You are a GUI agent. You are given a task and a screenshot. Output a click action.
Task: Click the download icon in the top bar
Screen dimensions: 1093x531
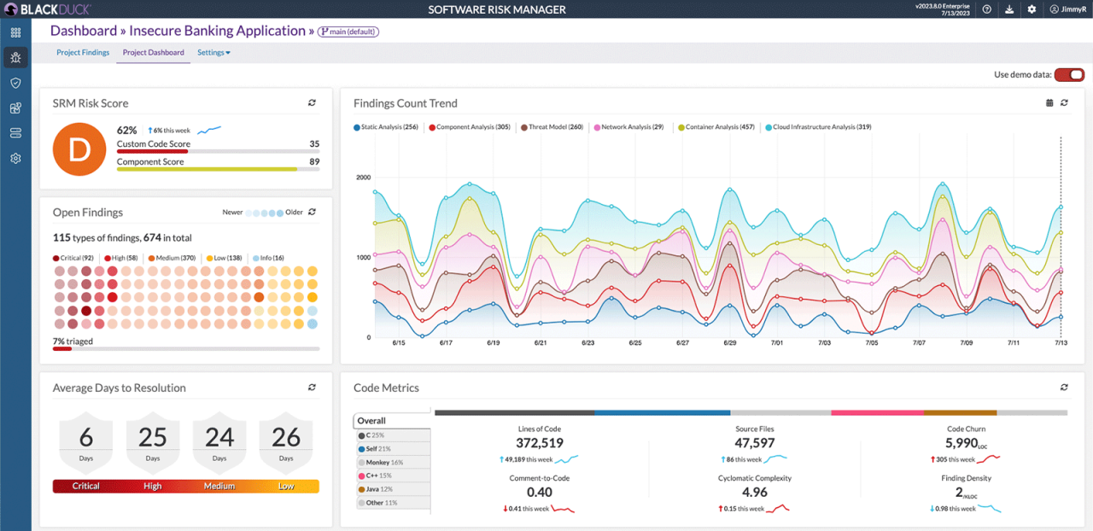click(1009, 9)
